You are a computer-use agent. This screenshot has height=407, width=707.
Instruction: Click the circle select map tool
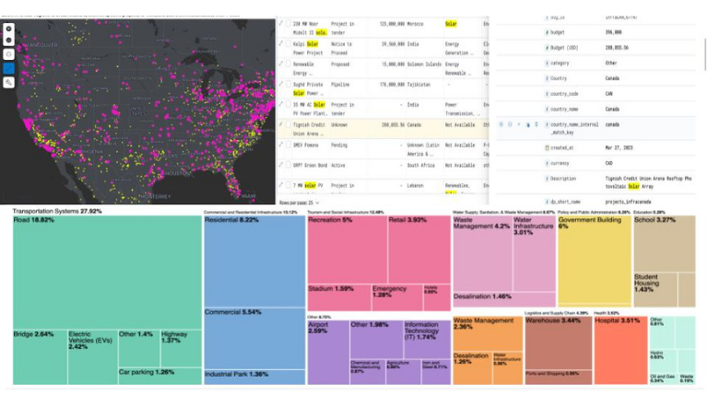8,54
